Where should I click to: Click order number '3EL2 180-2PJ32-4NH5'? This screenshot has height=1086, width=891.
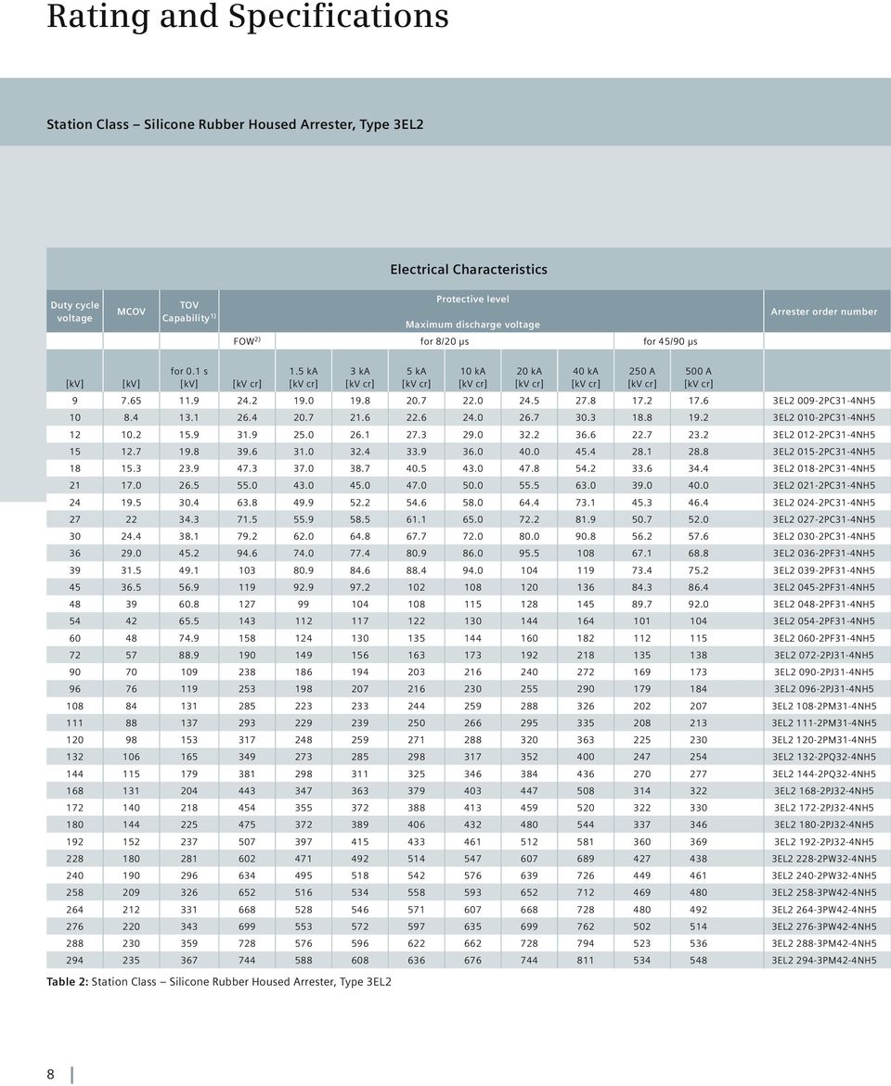[x=824, y=824]
